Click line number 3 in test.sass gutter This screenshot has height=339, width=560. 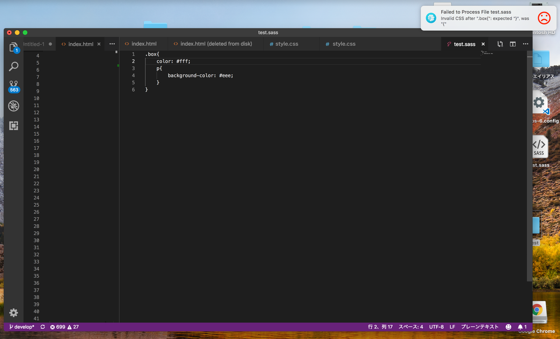(133, 68)
